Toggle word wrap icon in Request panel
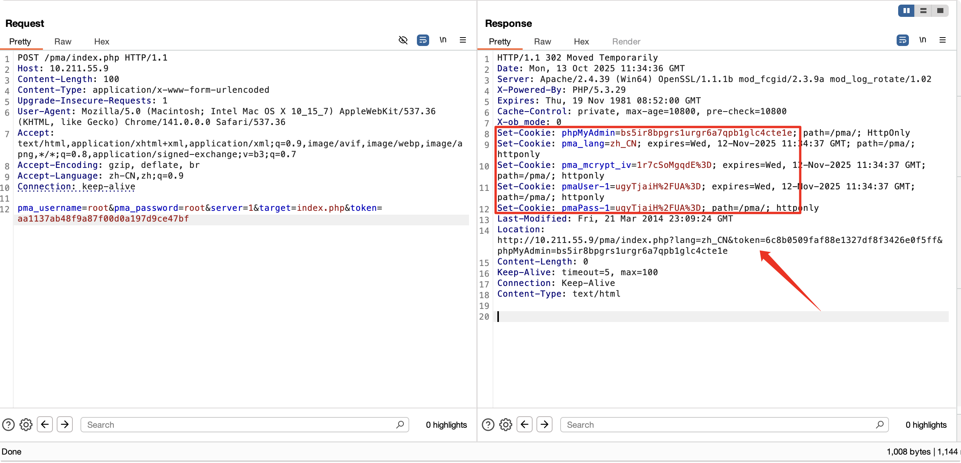961x463 pixels. pos(423,40)
